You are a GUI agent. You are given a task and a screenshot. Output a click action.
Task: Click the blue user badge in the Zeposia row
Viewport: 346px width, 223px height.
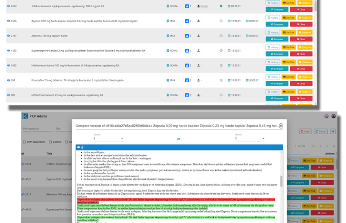(188, 21)
